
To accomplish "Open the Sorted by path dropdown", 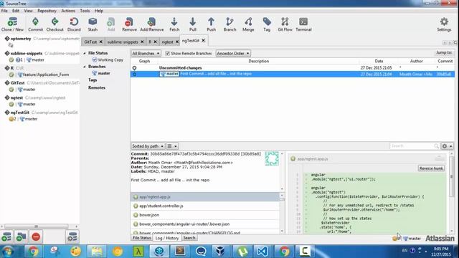I will pos(148,146).
